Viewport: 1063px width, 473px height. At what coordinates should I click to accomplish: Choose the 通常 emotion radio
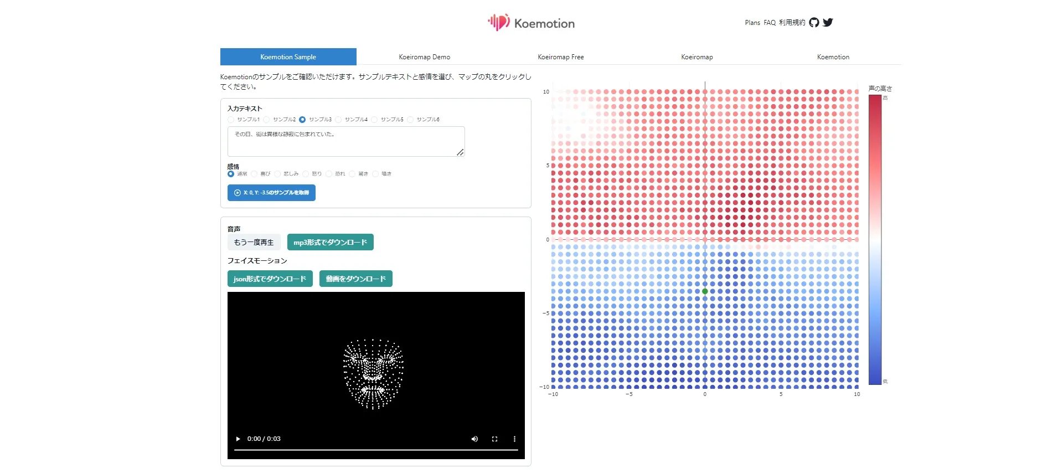coord(231,174)
